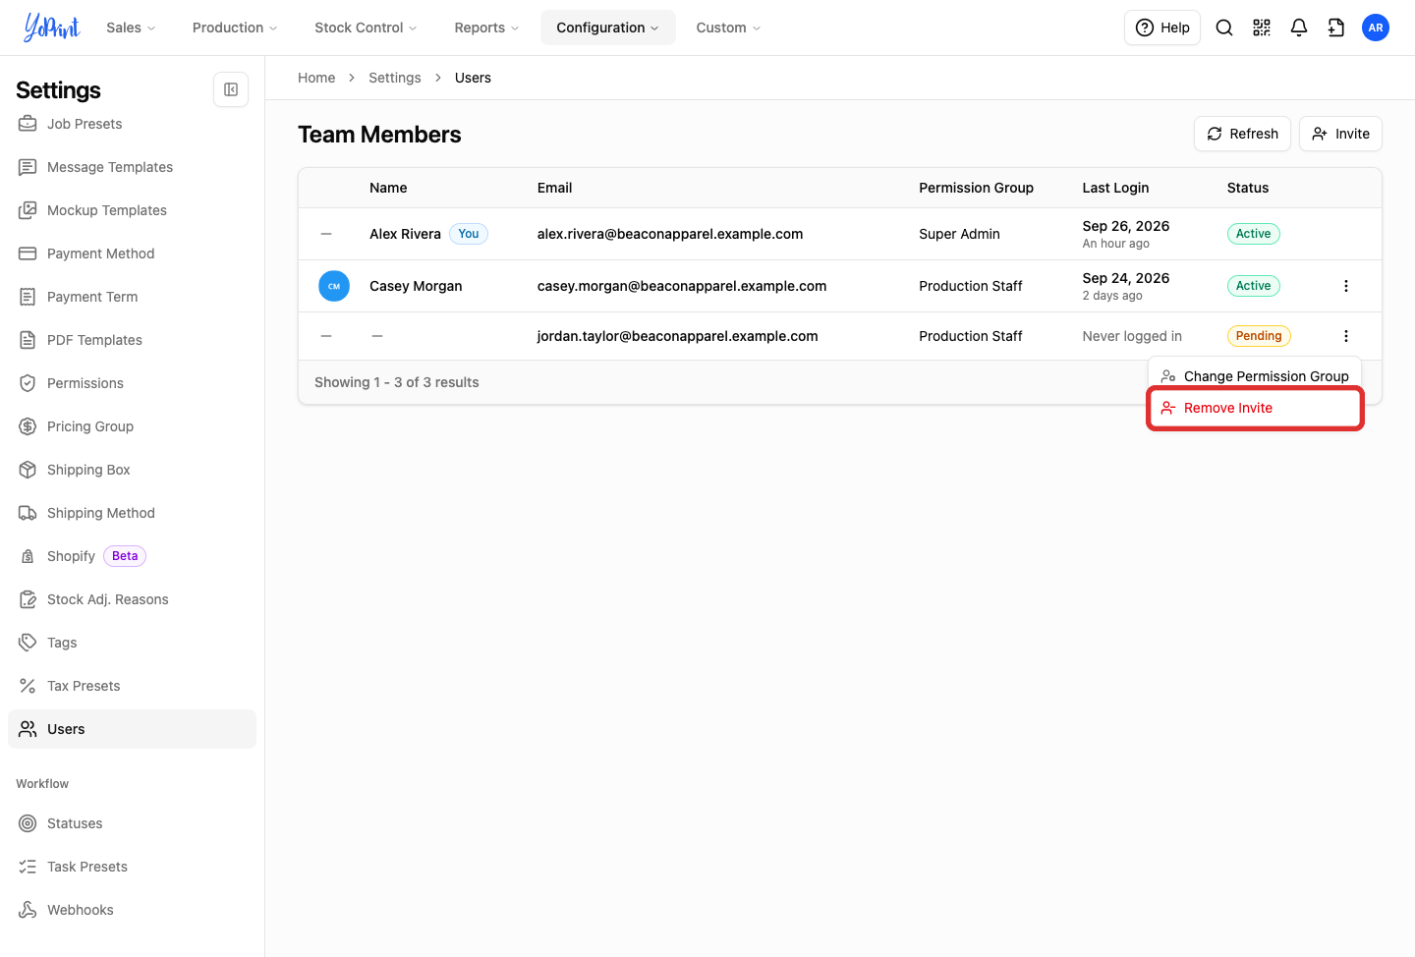Choose Change Permission Group menu item

click(1255, 376)
